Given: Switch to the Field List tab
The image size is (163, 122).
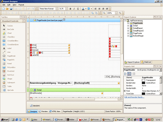Looking at the screenshot, I should (146, 62).
